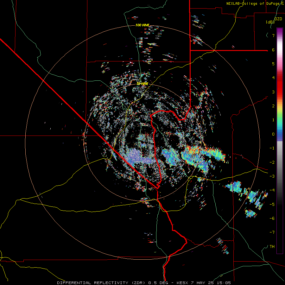Click the ZDR color scale bar
This screenshot has height=285, width=285.
[280, 141]
